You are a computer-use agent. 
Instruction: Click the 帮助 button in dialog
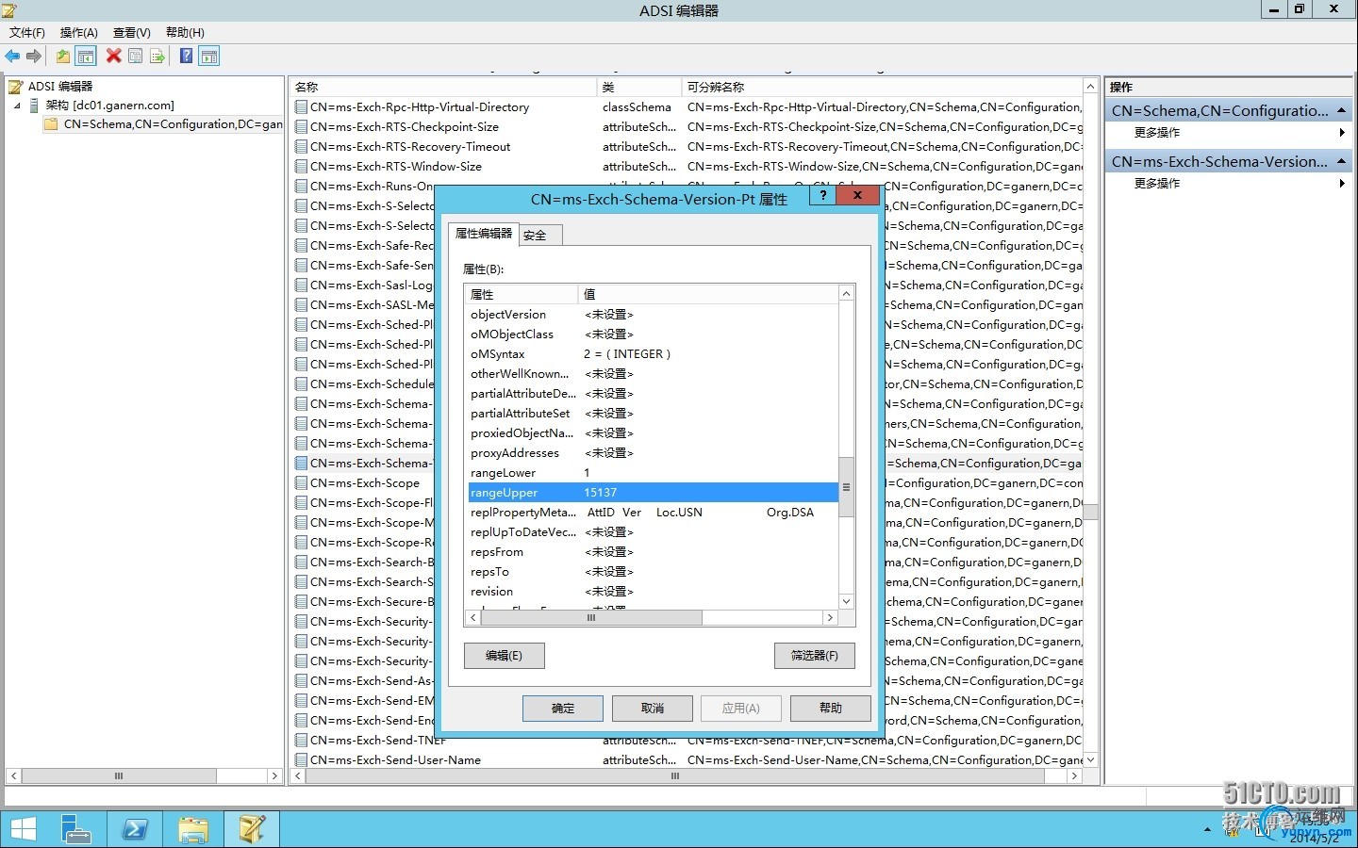[x=830, y=709]
